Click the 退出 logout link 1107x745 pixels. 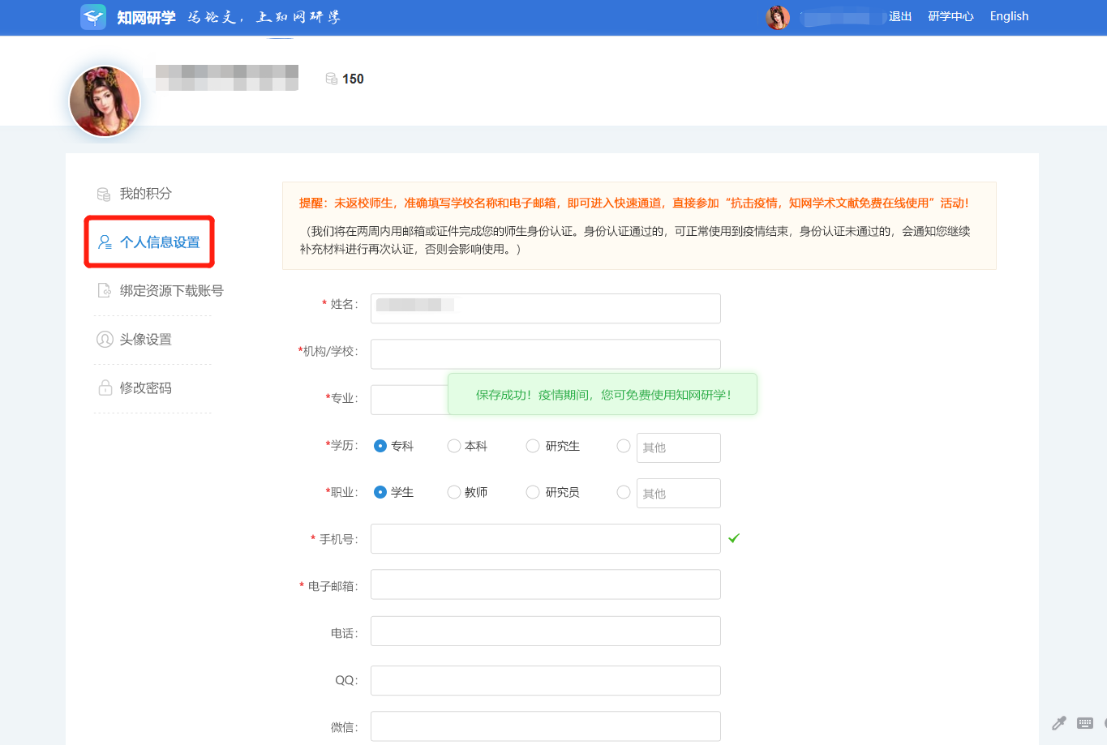pyautogui.click(x=900, y=16)
